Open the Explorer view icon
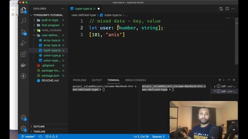 pyautogui.click(x=23, y=10)
